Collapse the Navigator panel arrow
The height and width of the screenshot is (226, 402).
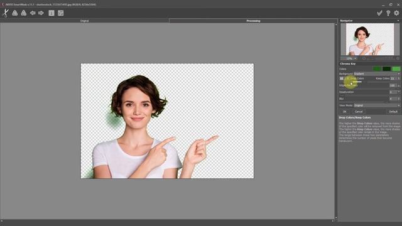coord(398,21)
